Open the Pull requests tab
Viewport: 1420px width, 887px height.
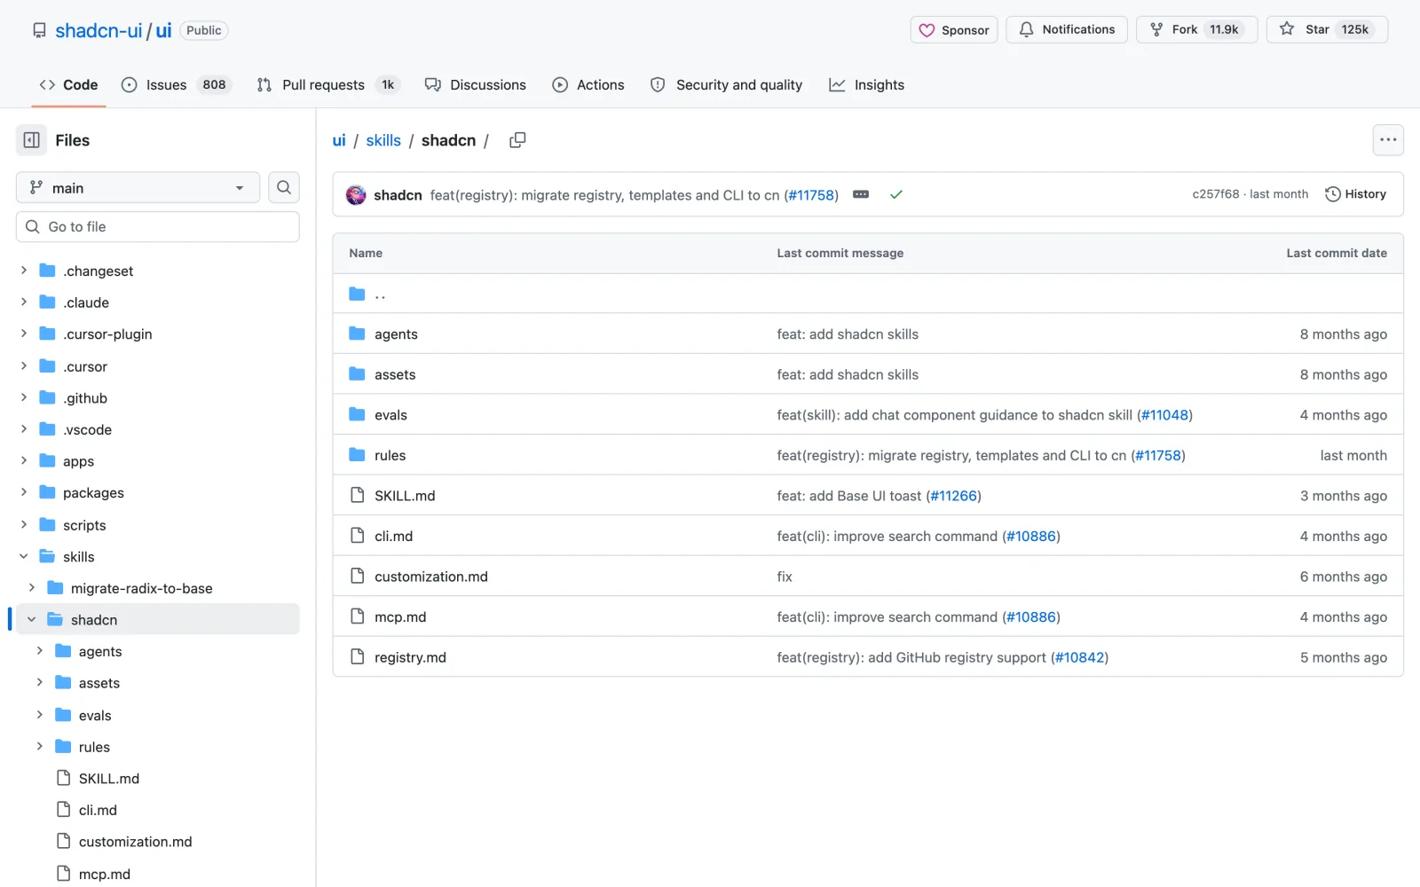point(327,84)
